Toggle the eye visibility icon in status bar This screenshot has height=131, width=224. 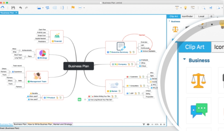pyautogui.click(x=148, y=124)
